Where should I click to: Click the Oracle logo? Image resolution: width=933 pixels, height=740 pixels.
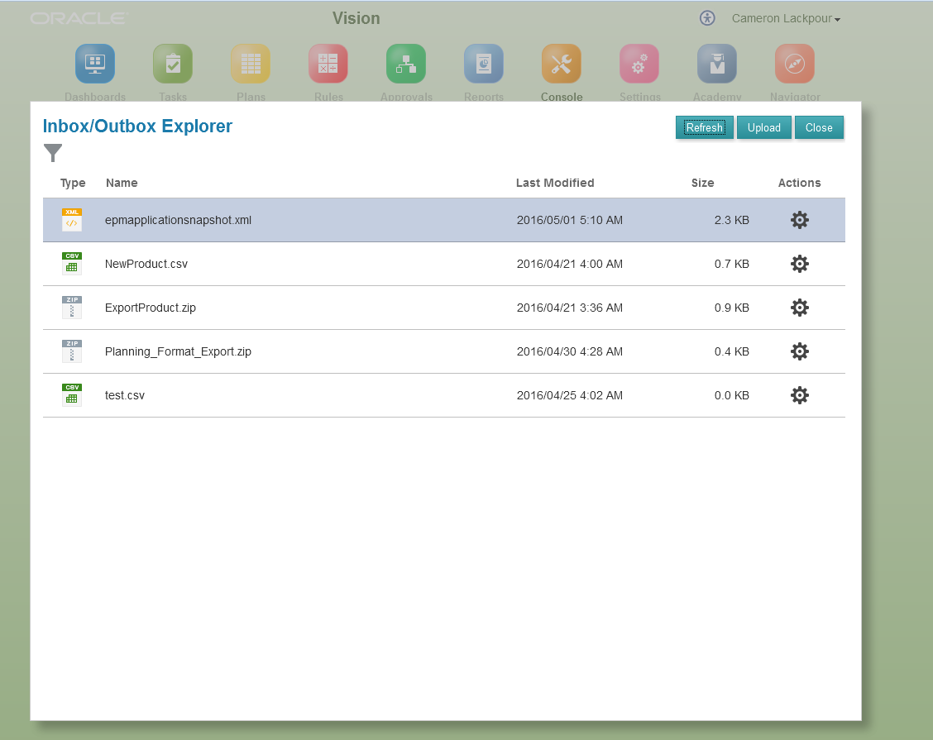(79, 18)
